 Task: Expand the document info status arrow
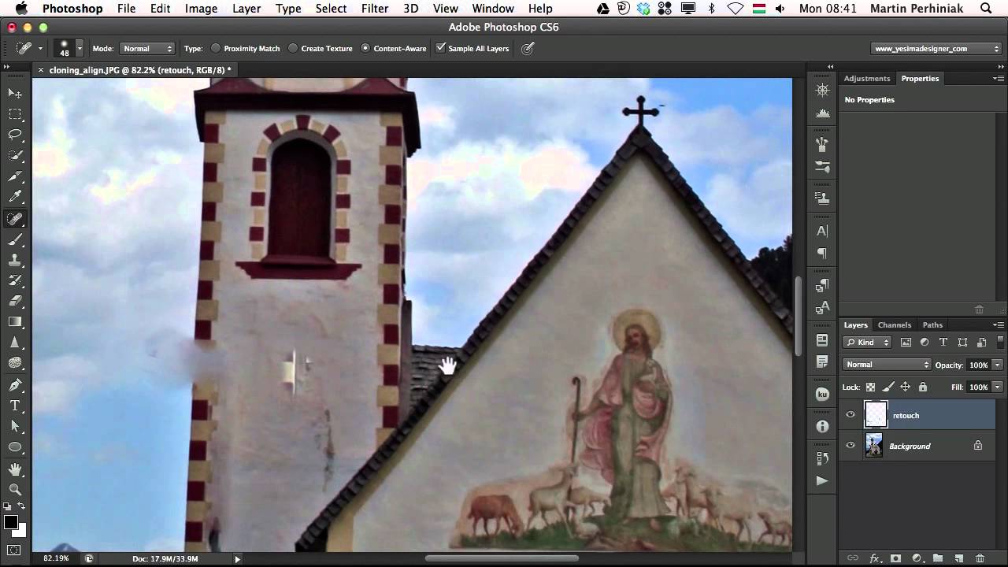point(237,558)
